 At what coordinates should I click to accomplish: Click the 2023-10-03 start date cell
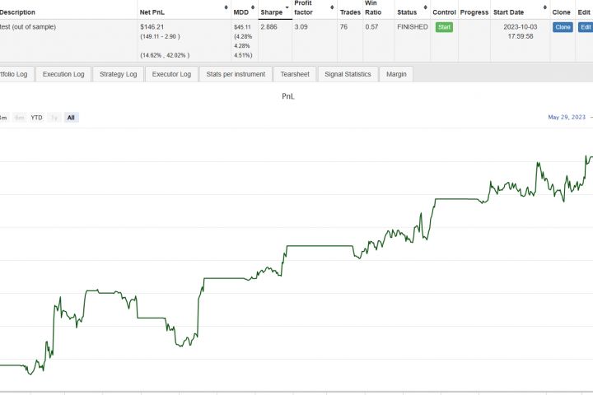521,32
